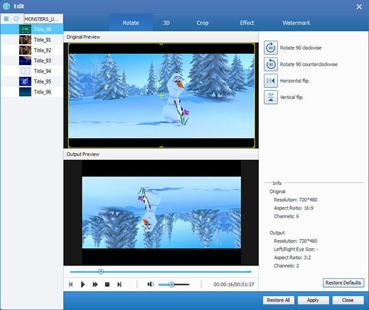Click the Close button at bottom
369x310 pixels.
[x=348, y=300]
